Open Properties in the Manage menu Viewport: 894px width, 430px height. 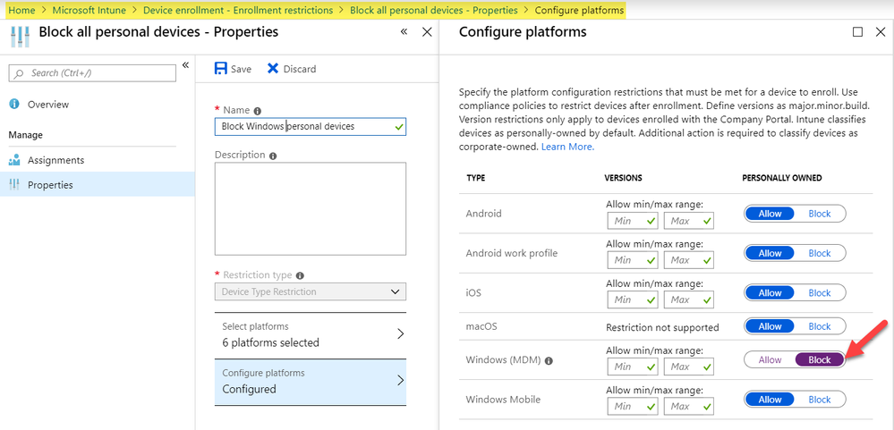[50, 185]
